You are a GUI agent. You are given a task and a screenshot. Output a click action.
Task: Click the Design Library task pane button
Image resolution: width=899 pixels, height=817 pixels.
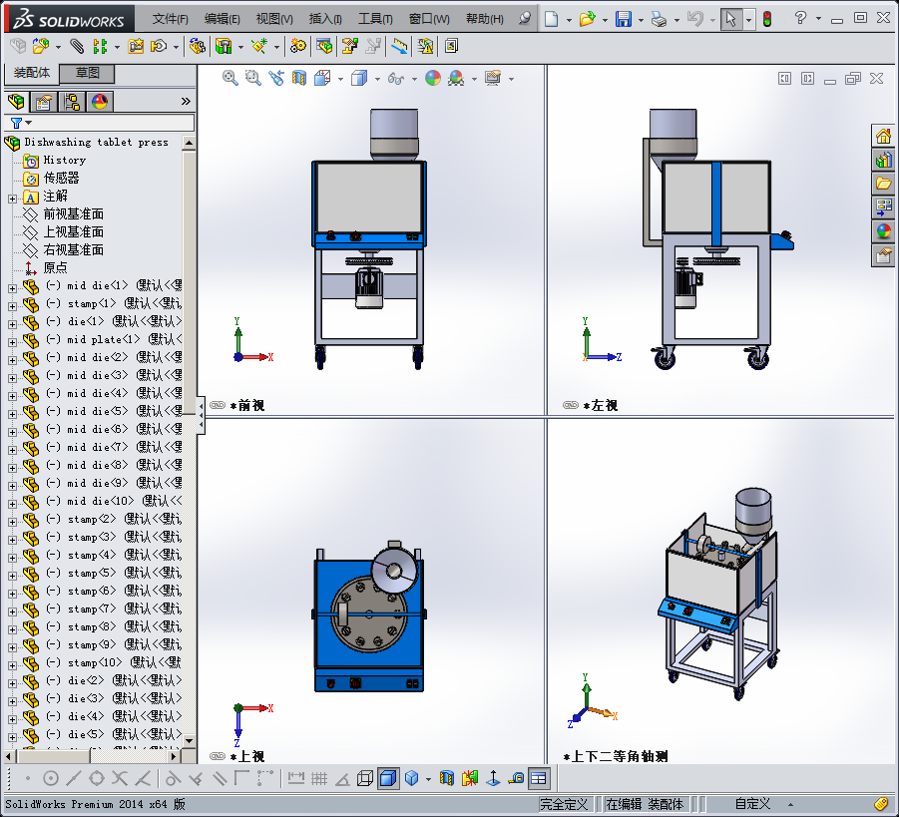[x=883, y=160]
